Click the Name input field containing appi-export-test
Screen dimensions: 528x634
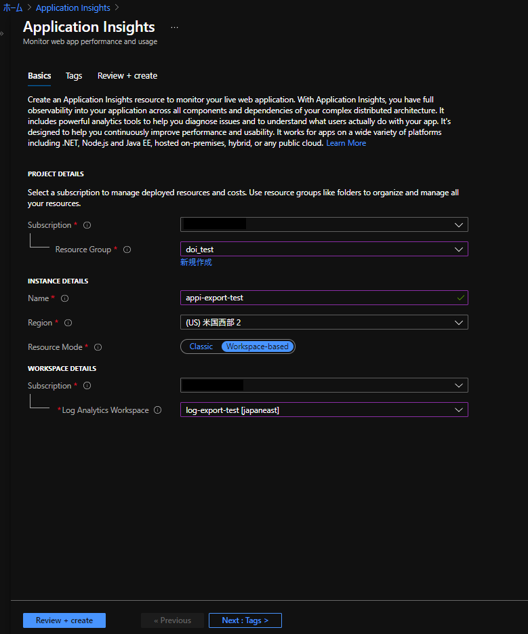click(324, 298)
